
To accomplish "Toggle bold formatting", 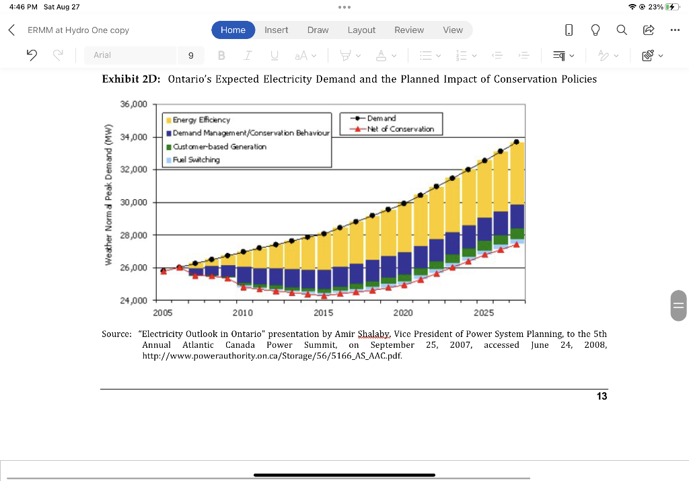I will point(221,55).
